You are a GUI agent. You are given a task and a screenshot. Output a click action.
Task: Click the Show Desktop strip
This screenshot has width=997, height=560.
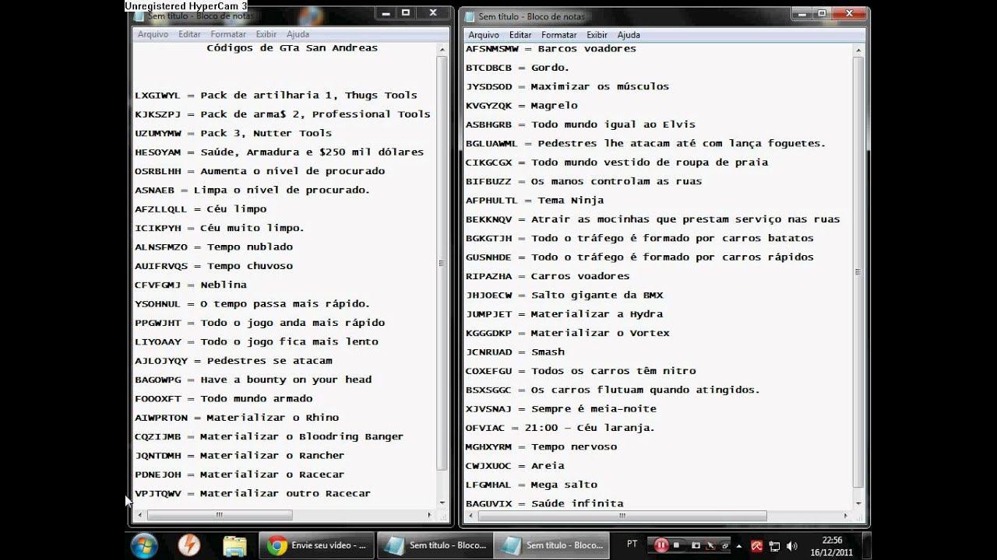click(866, 545)
